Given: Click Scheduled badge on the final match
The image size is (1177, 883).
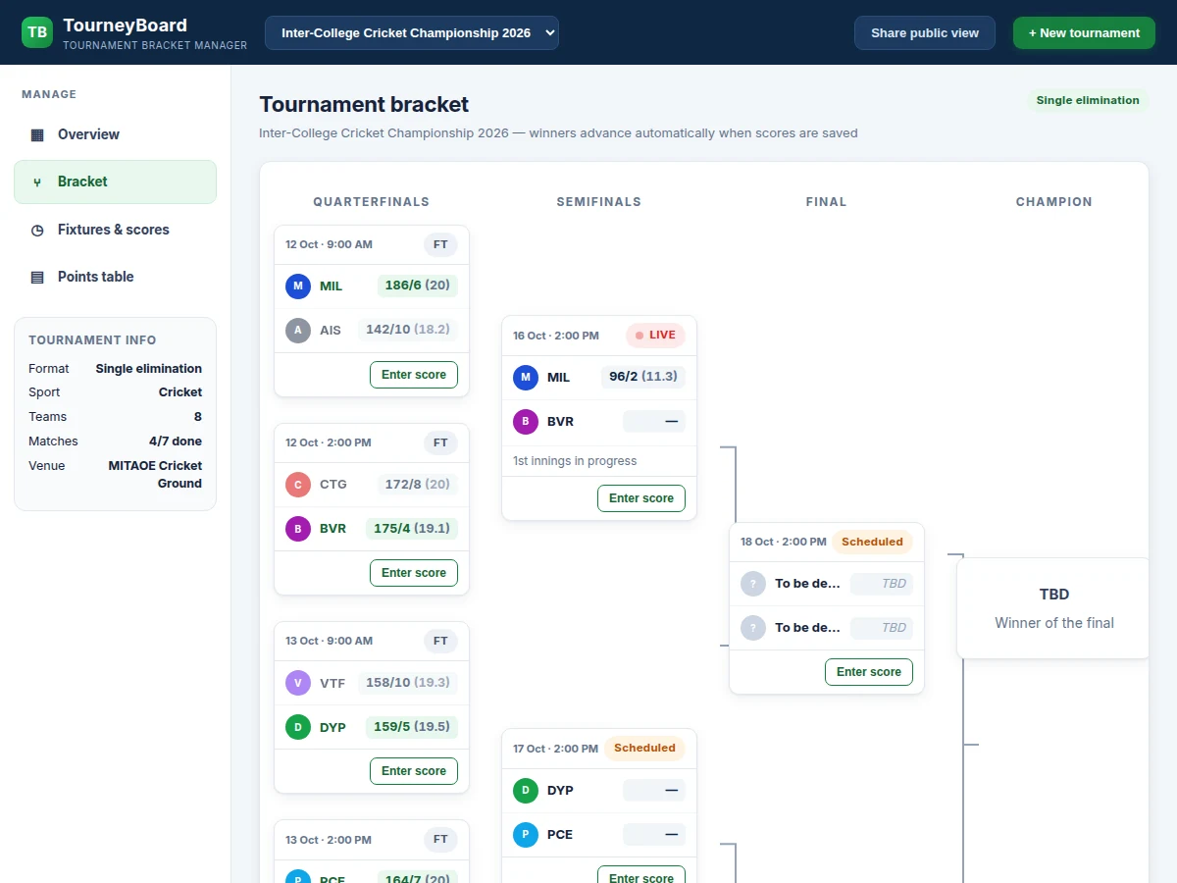Looking at the screenshot, I should click(872, 542).
